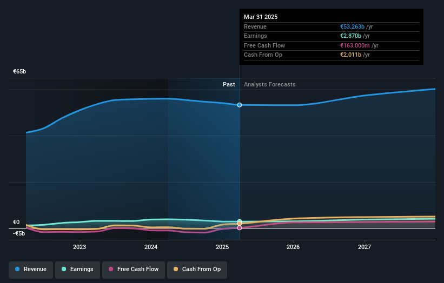The image size is (444, 283).
Task: Toggle the Cash From Op legend button
Action: click(x=197, y=269)
